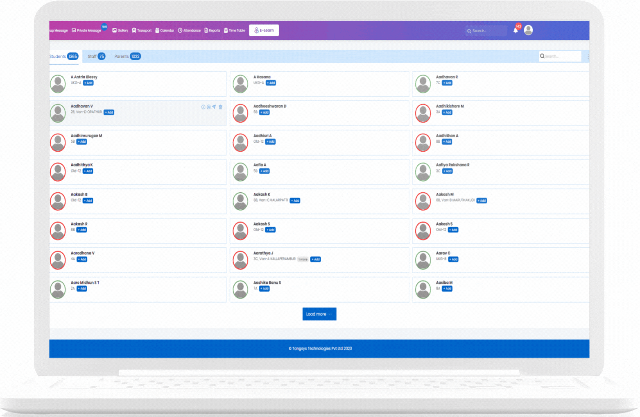640x417 pixels.
Task: Open notifications via the bell icon
Action: [x=516, y=31]
